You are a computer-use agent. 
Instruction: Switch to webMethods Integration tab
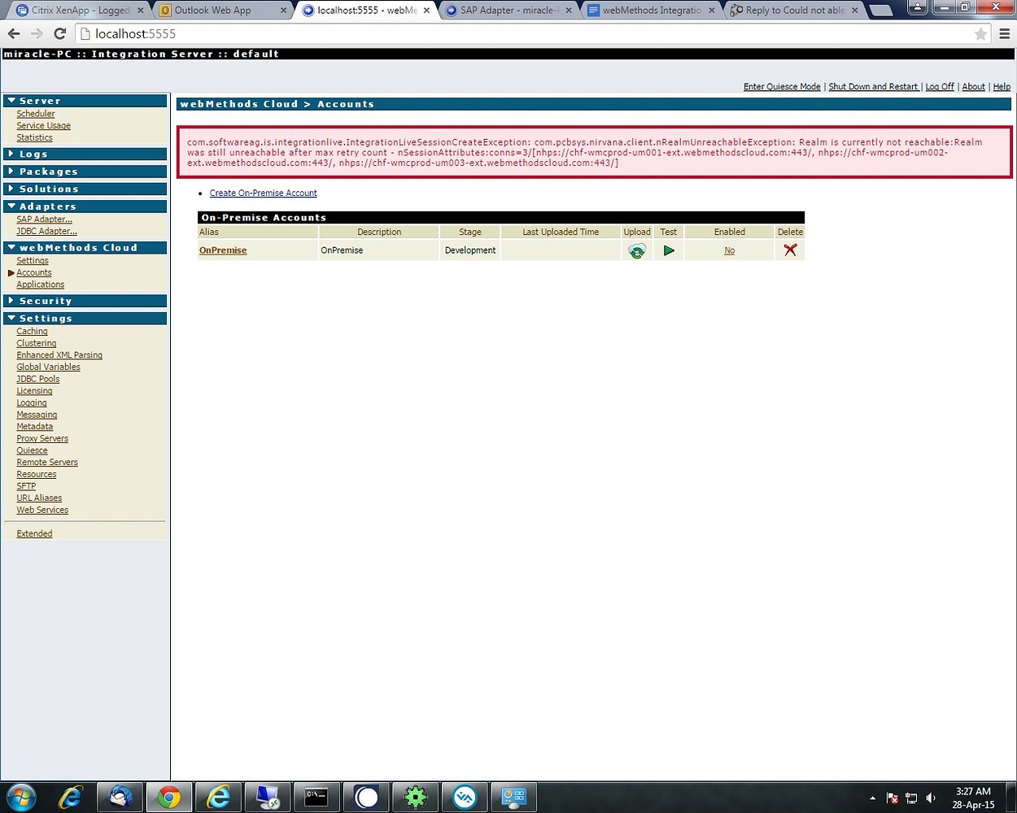[652, 11]
